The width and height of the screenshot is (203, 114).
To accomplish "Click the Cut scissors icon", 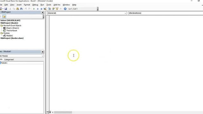I will pos(10,9).
